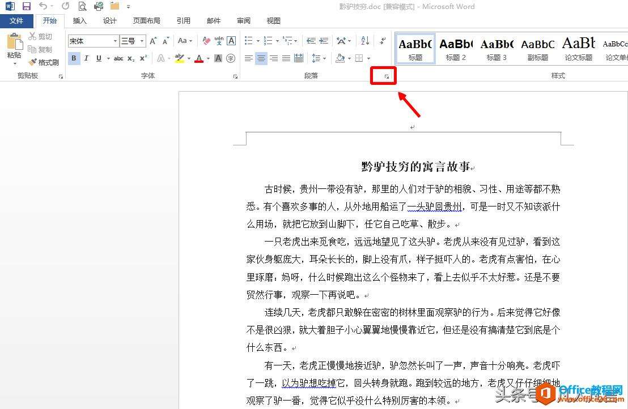Image resolution: width=628 pixels, height=409 pixels.
Task: Toggle underline formatting
Action: click(x=99, y=58)
